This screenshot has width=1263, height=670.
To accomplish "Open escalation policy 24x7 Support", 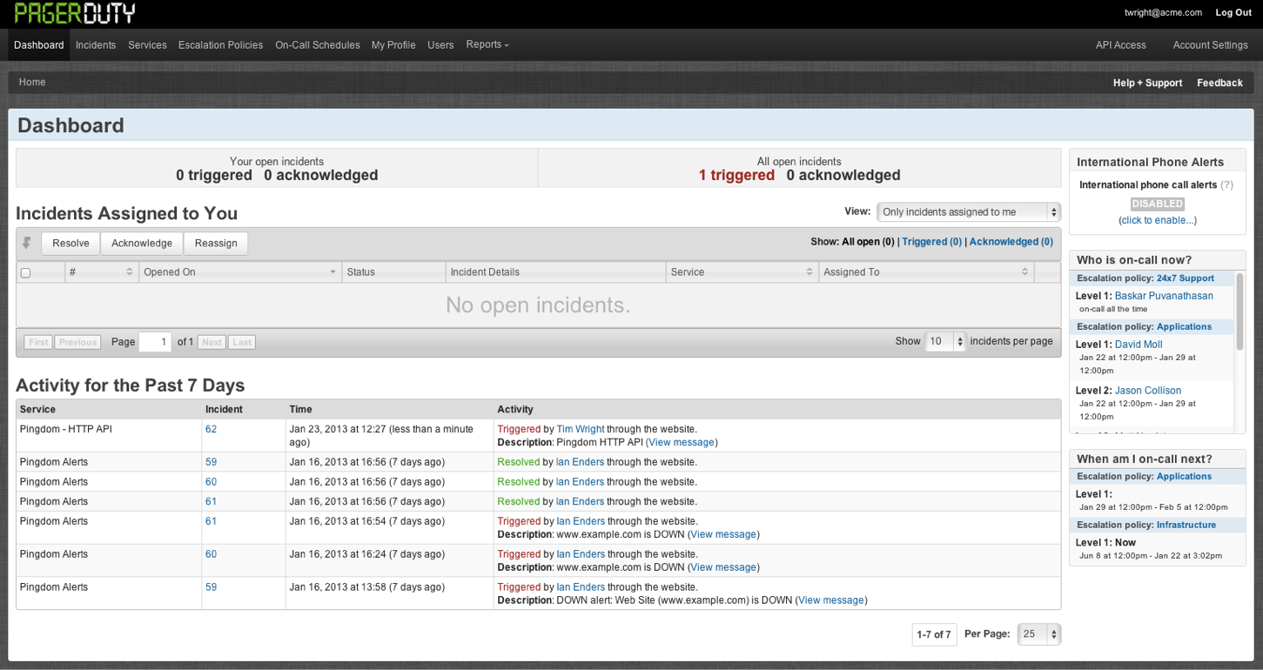I will tap(1185, 278).
